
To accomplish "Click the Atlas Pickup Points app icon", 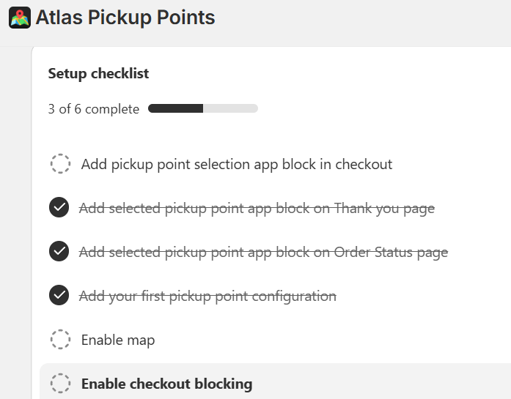I will pyautogui.click(x=20, y=17).
